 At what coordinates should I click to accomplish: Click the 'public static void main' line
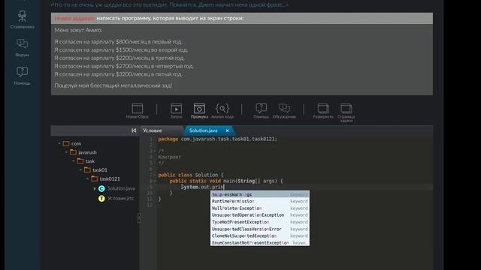pos(225,181)
